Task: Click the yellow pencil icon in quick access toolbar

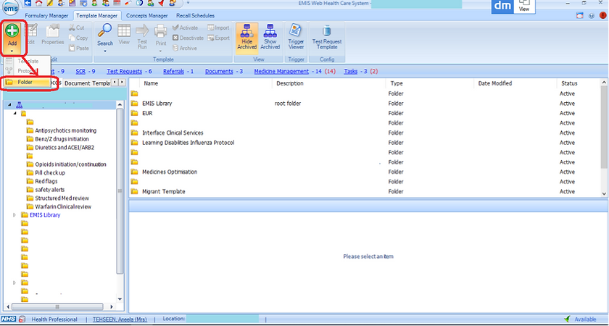Action: [50, 3]
